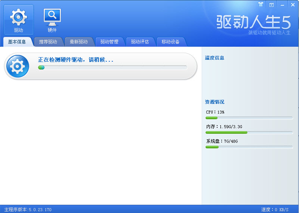Minimize the 驱动人生 window
299x213 pixels.
tap(282, 5)
